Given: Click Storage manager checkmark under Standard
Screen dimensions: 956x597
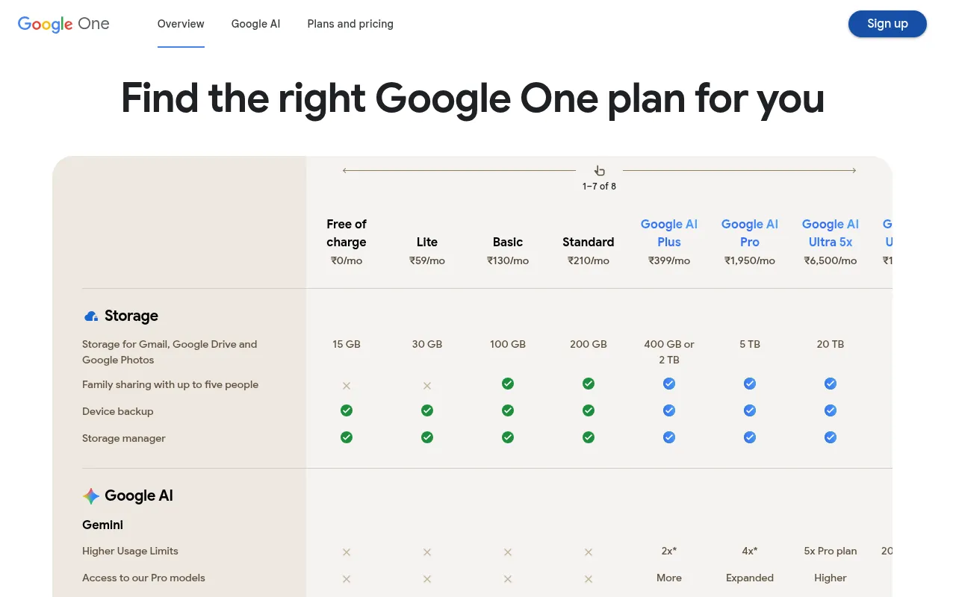Looking at the screenshot, I should tap(589, 437).
